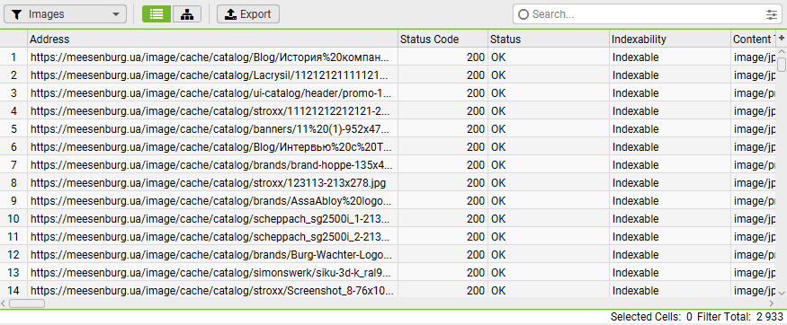The height and width of the screenshot is (325, 787).
Task: Click horizontal scrollbar right arrow
Action: [x=772, y=303]
